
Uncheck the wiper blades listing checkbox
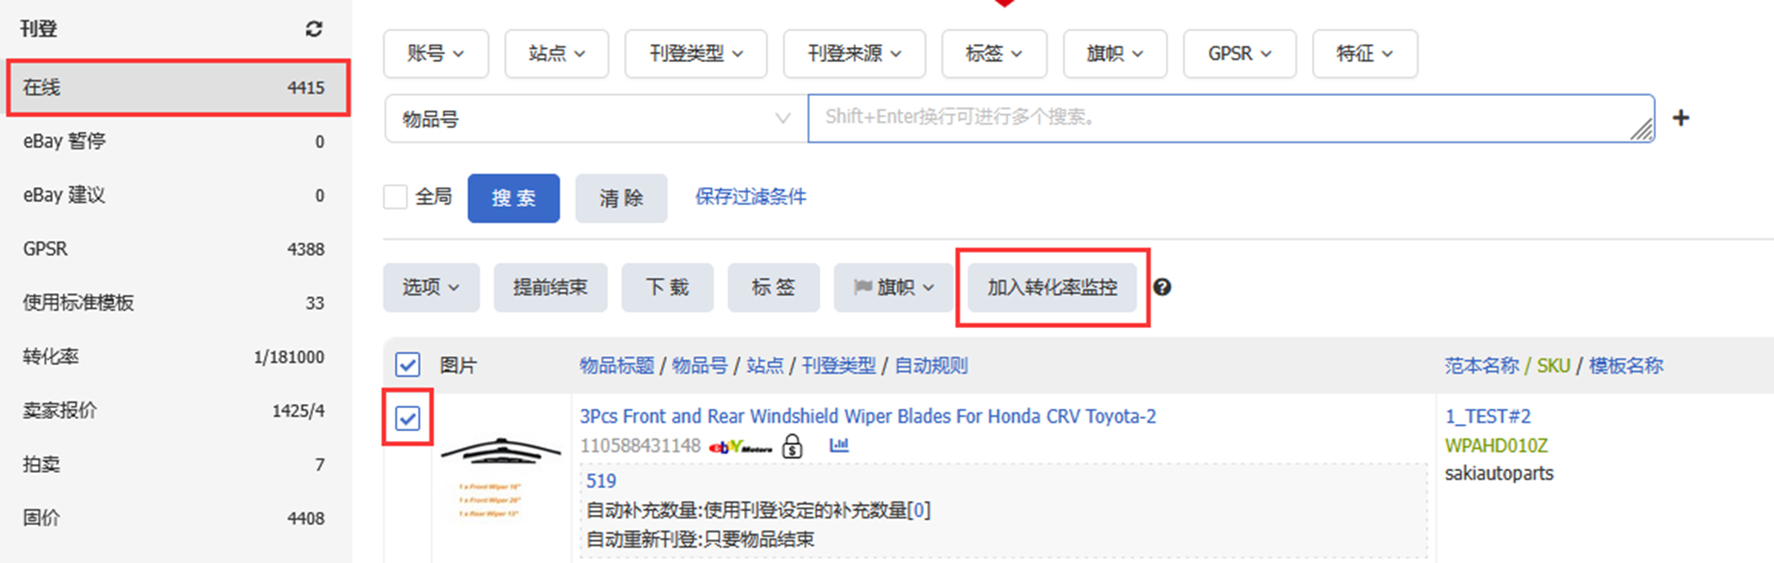(x=407, y=417)
